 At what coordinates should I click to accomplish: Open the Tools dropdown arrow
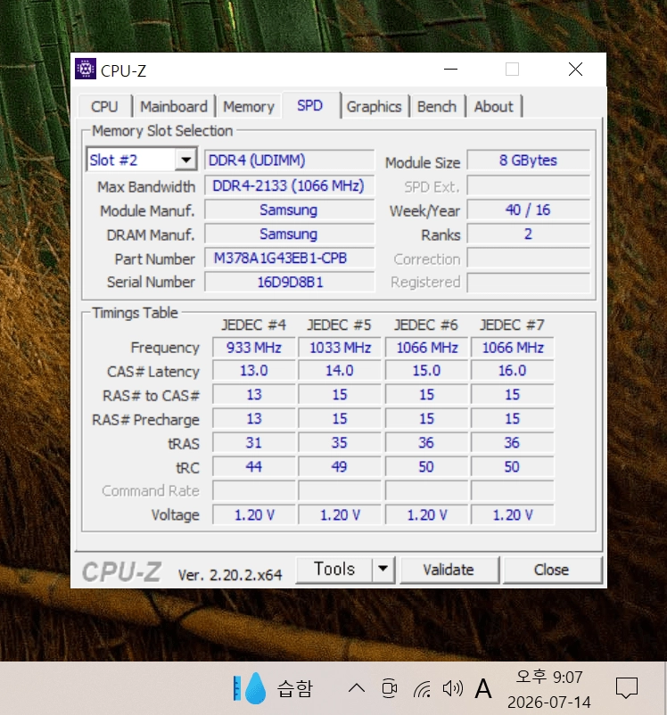click(383, 569)
